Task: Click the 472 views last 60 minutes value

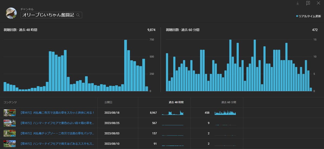Action: click(315, 30)
